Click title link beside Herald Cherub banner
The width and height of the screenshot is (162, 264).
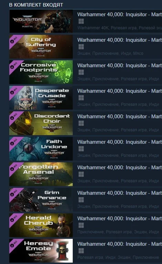pos(120,219)
